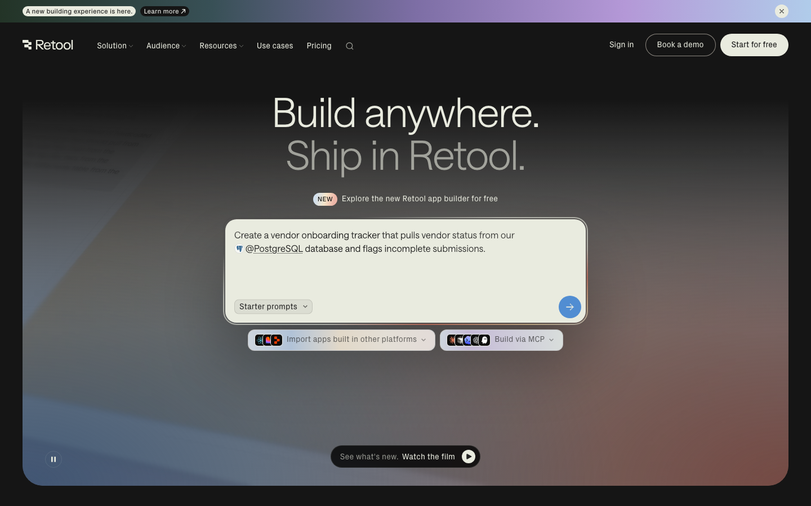Submit the prompt with the blue arrow

coord(570,307)
